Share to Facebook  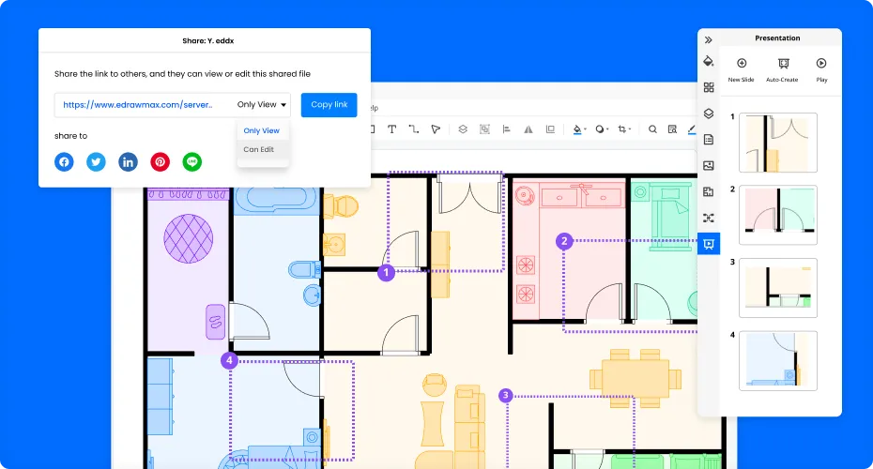64,162
